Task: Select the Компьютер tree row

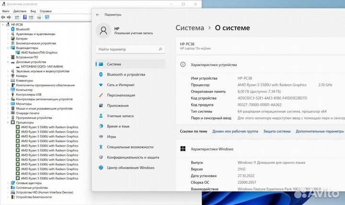Action: point(24,90)
